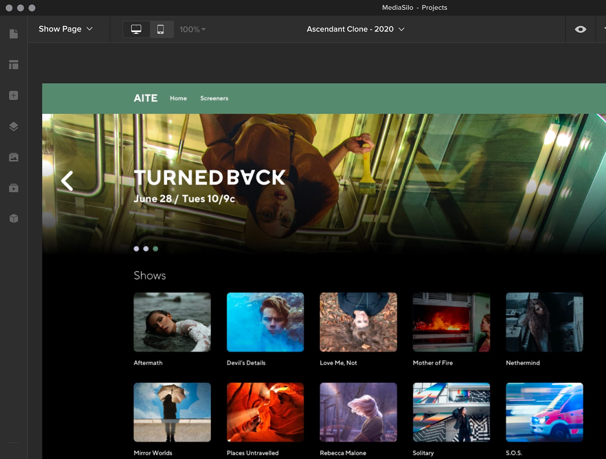Open the Mirror Worlds thumbnail

click(x=172, y=412)
